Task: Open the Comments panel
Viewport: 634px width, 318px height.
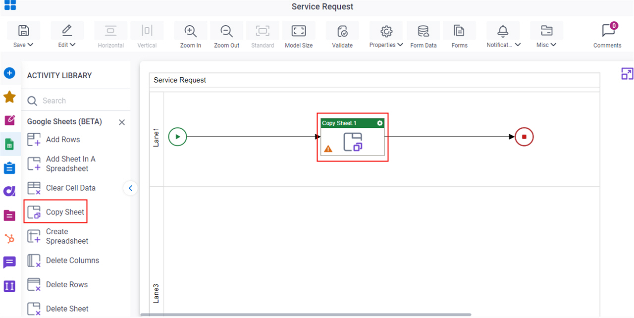Action: pos(607,36)
